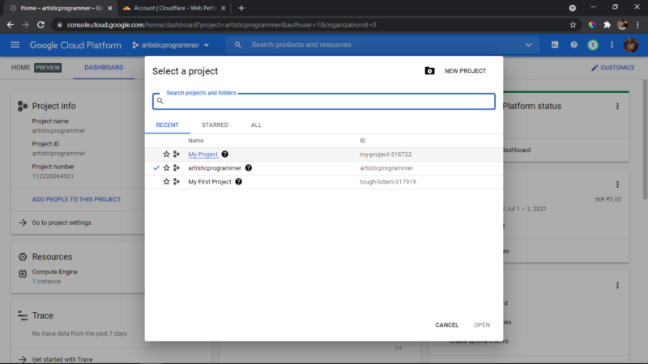Screen dimensions: 648x364
Task: Open the settings three-dot menu in header
Action: pos(612,44)
